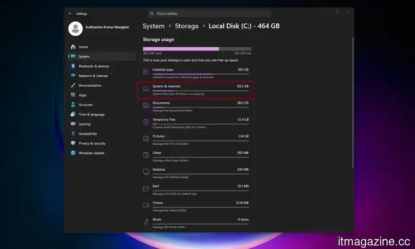The height and width of the screenshot is (249, 415).
Task: Open Accessibility settings
Action: (102, 133)
